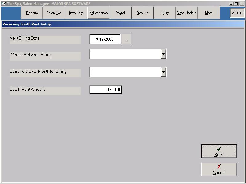
Task: Click the Web Update button
Action: click(187, 13)
